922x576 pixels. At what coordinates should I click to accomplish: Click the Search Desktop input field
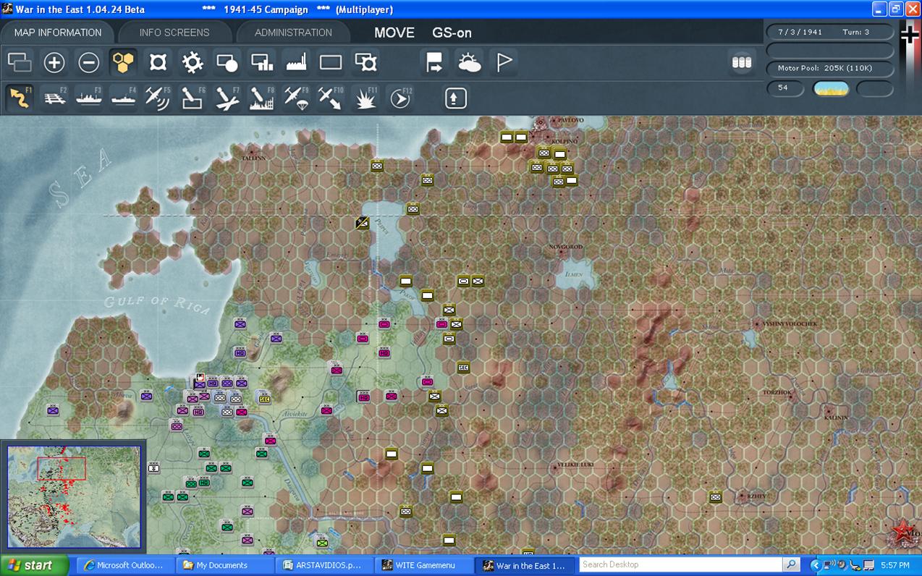[682, 564]
